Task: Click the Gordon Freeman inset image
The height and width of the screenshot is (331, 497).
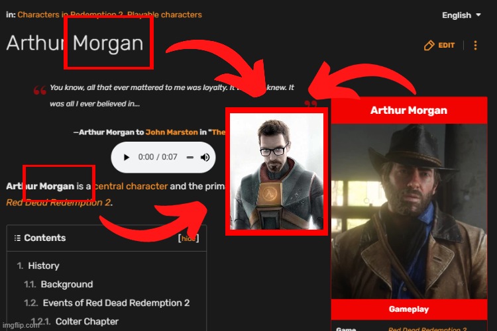Action: (276, 171)
